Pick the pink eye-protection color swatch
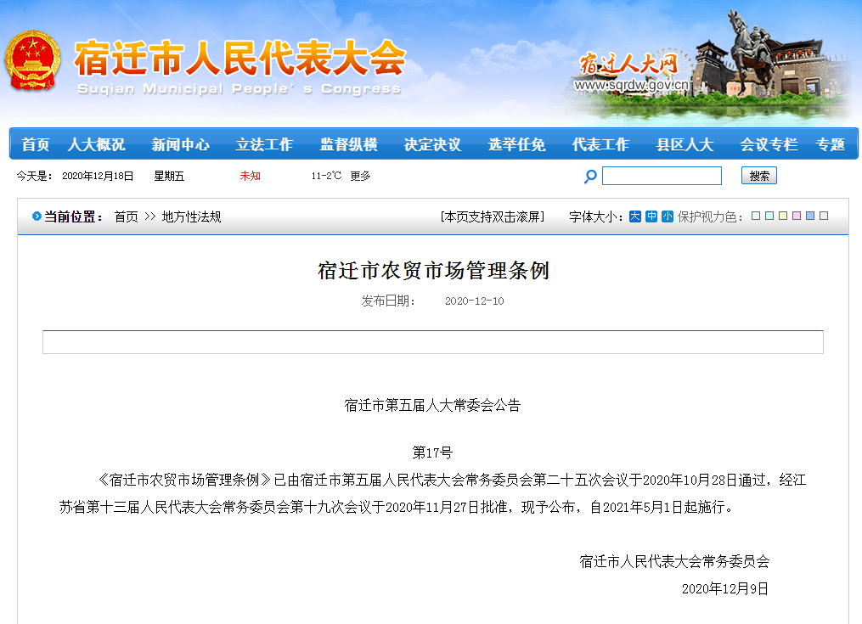This screenshot has width=862, height=624. [797, 216]
